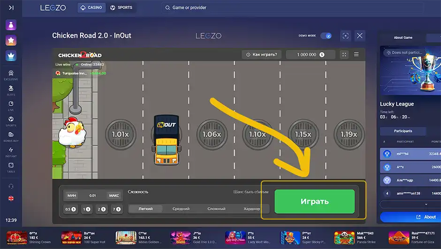Select Хардкор difficulty

[252, 209]
